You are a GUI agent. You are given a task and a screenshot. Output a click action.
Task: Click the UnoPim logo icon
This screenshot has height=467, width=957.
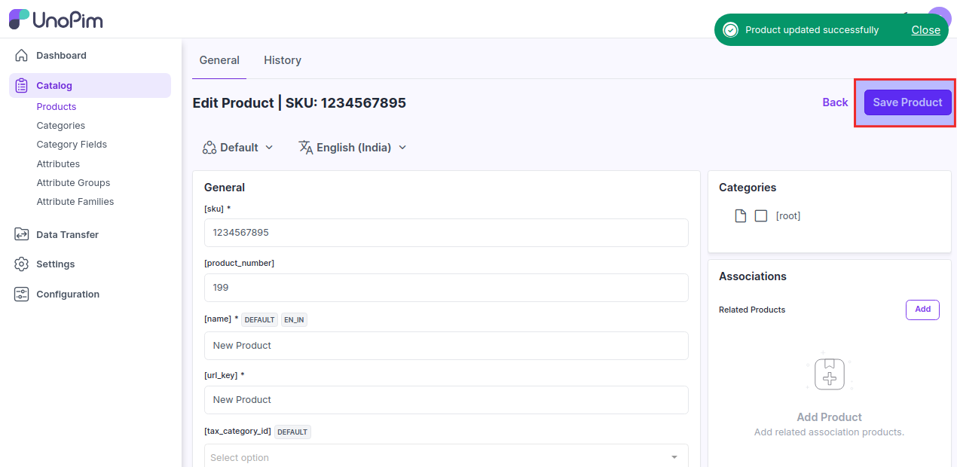coord(20,20)
